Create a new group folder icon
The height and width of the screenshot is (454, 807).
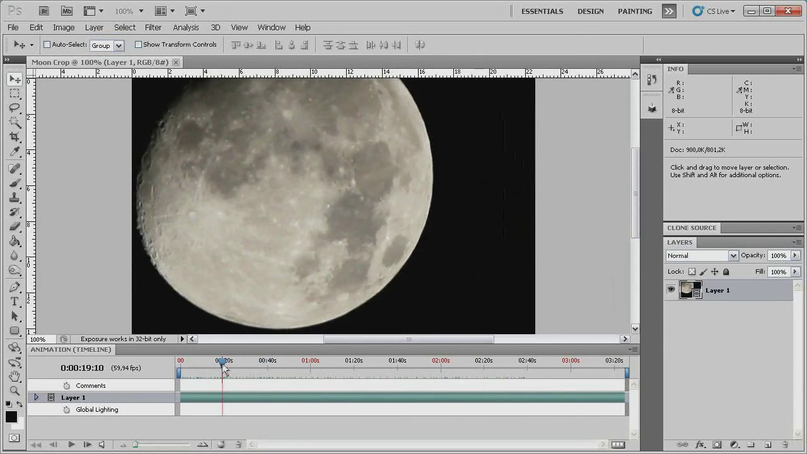[x=751, y=445]
